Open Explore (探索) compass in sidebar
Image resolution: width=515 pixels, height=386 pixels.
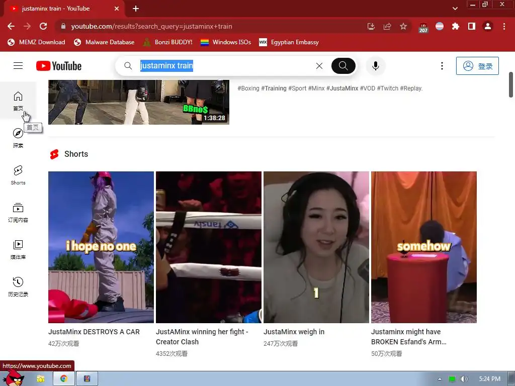pyautogui.click(x=18, y=138)
